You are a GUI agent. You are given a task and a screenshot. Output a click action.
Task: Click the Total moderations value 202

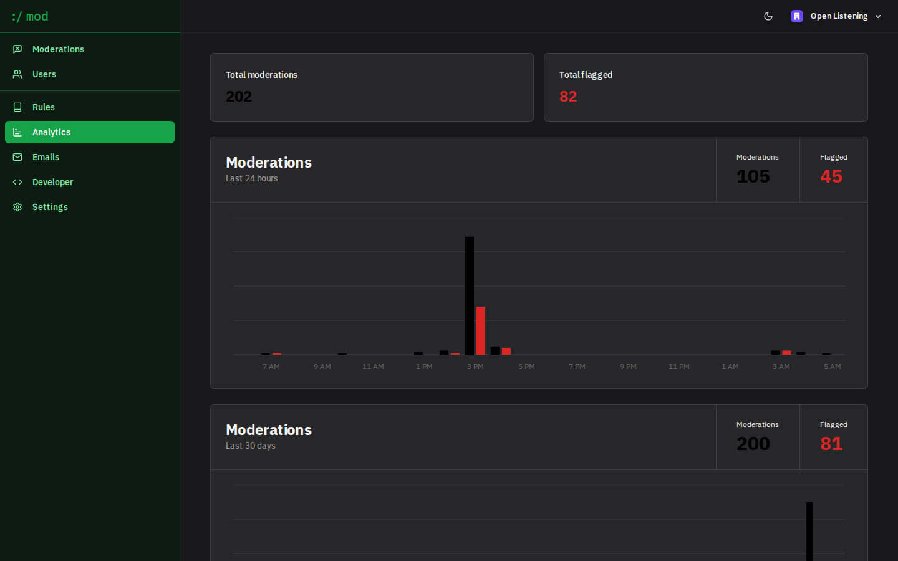point(239,97)
